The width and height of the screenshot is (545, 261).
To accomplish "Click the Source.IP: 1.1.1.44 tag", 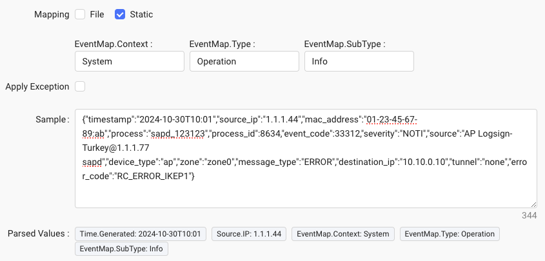I will pos(249,234).
